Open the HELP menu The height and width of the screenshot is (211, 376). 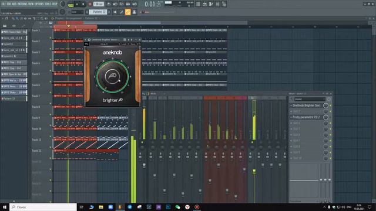(x=55, y=4)
